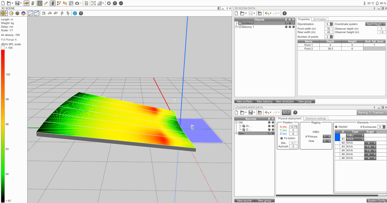Toggle the 3D scene view icon in main toolbar
This screenshot has width=387, height=203.
pyautogui.click(x=39, y=3)
